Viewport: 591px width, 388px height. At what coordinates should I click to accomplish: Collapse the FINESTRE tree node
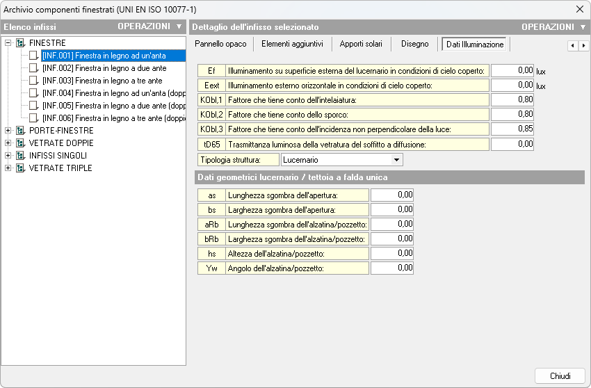click(x=8, y=43)
